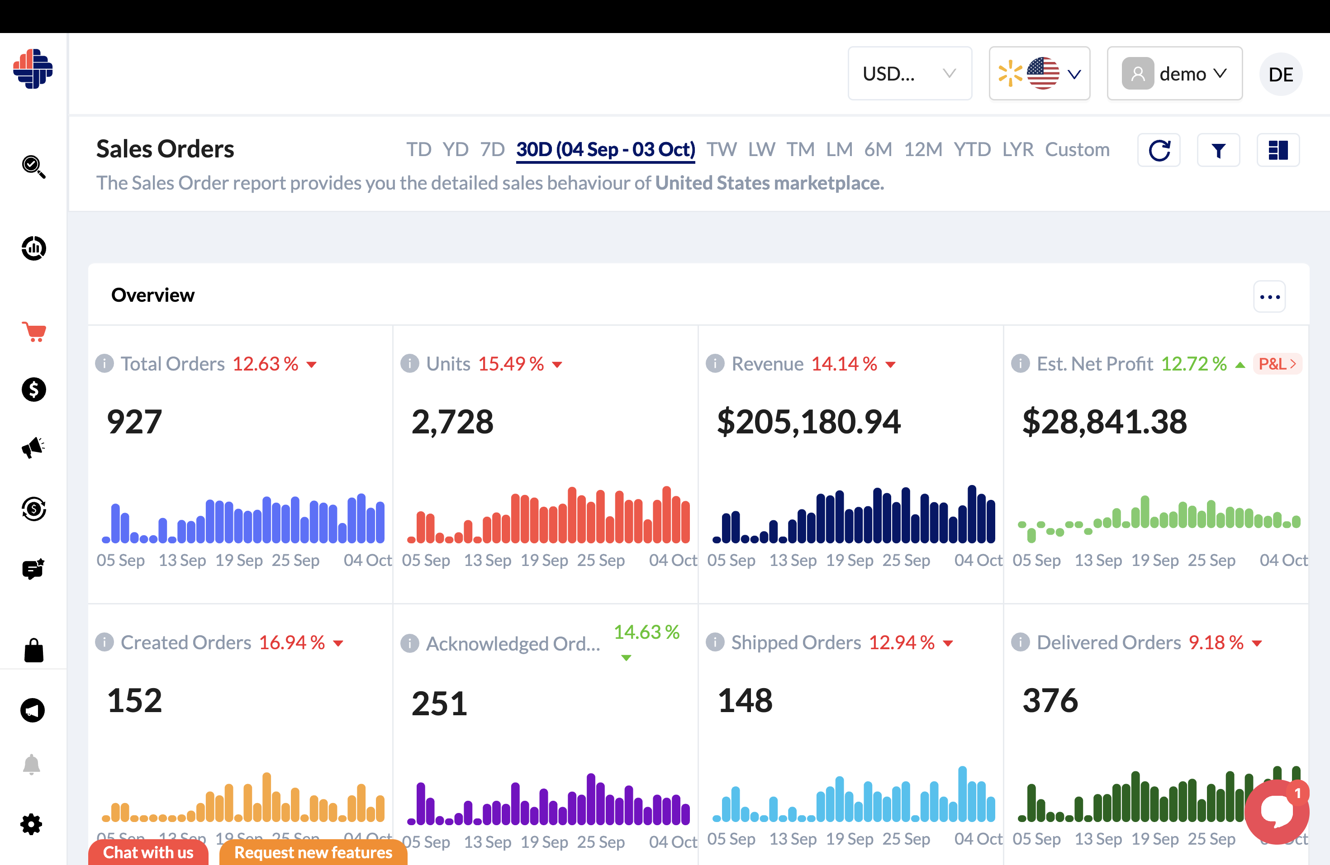Click the Total Orders blue bar chart
1330x865 pixels.
[243, 518]
